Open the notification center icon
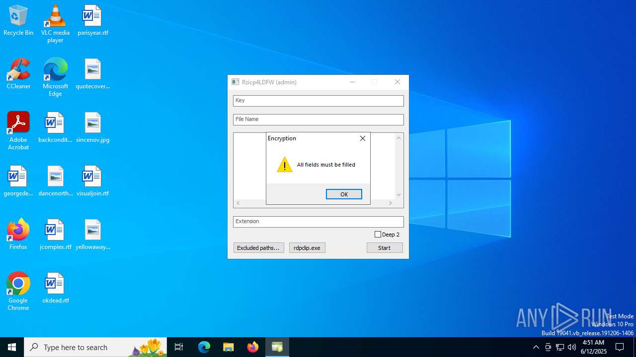Viewport: 636px width, 357px height. coord(620,347)
